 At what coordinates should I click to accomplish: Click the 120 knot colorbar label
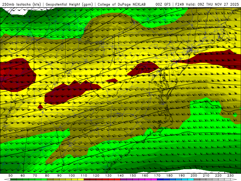coord(96,176)
